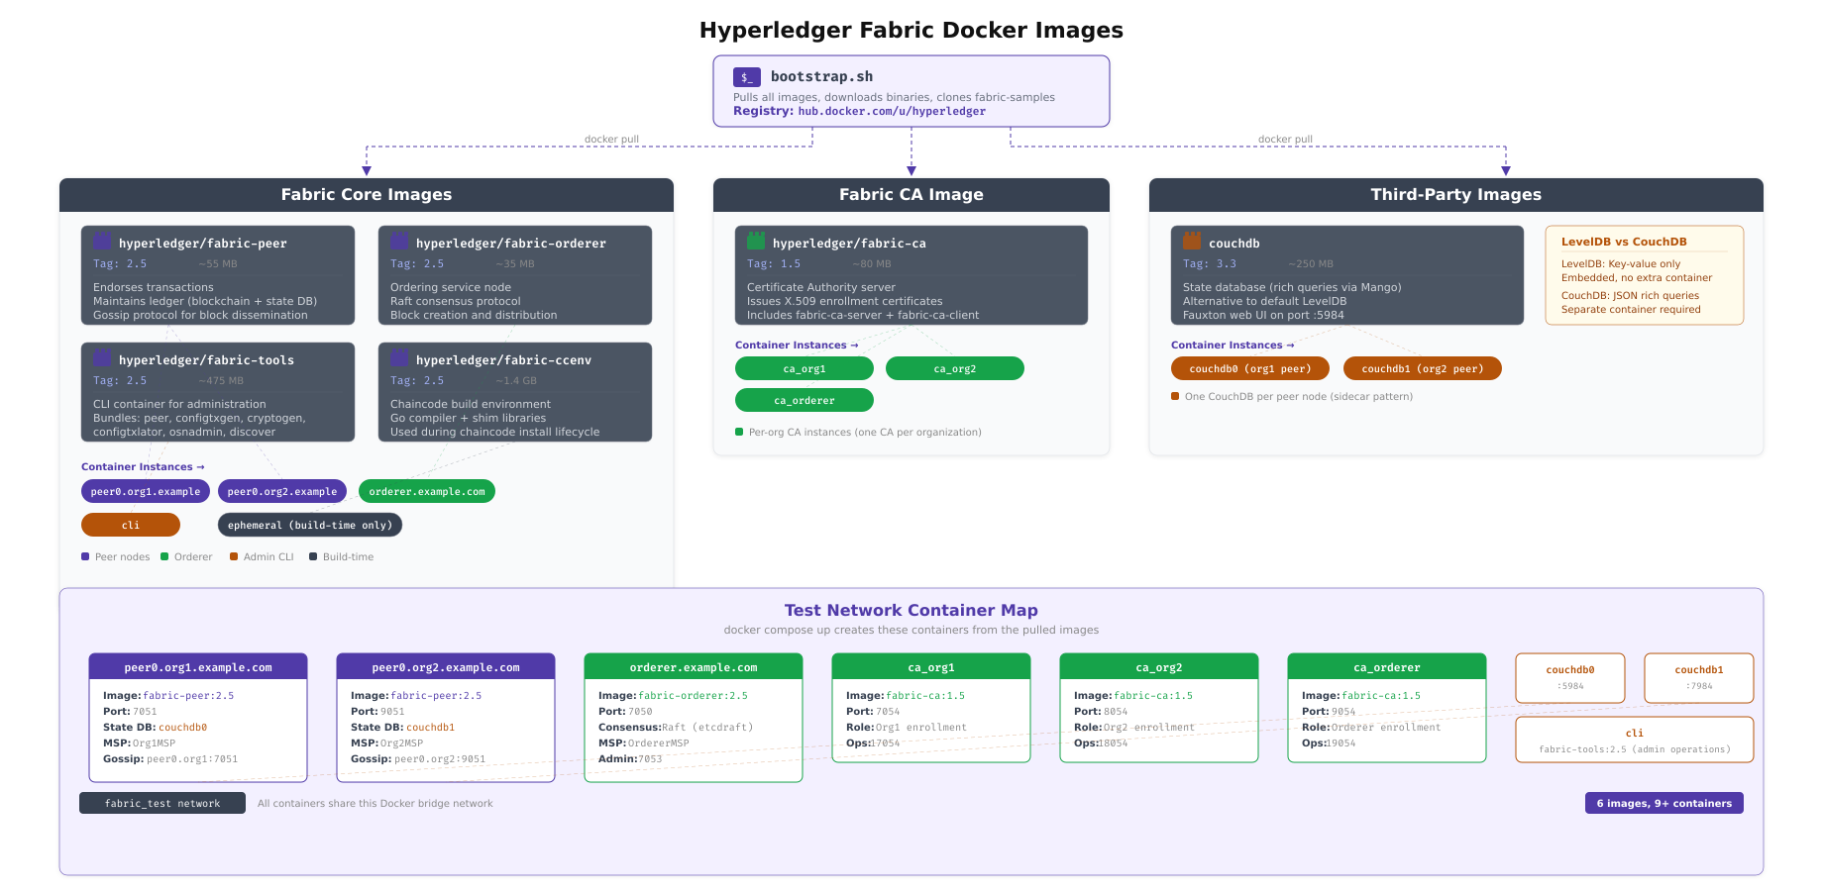Enable the Per-org CA instances marker

pyautogui.click(x=738, y=432)
